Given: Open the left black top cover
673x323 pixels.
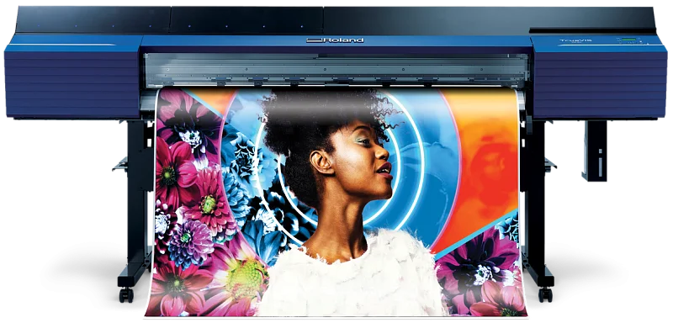Looking at the screenshot, I should tap(93, 19).
